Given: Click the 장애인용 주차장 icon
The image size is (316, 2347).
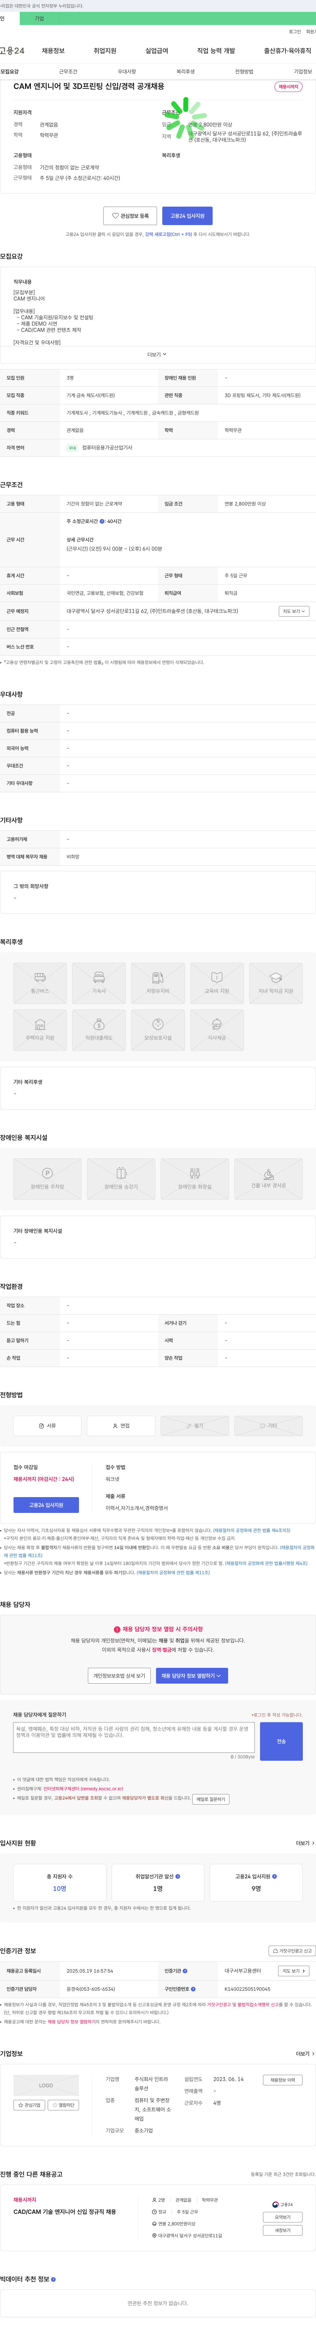Looking at the screenshot, I should [47, 1180].
